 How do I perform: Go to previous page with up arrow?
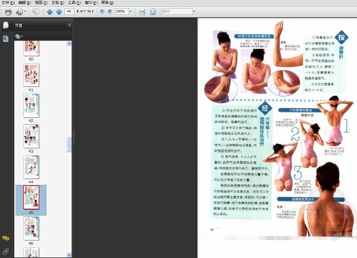click(x=49, y=12)
